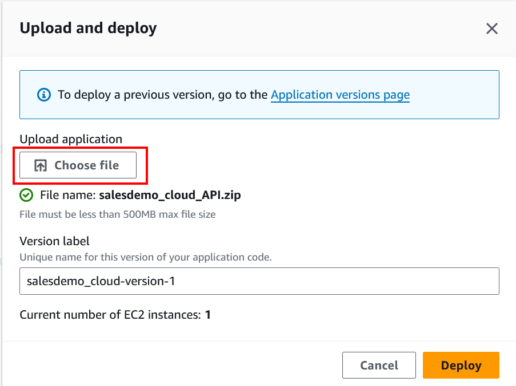Select the Choose file upload control
The image size is (516, 386).
[78, 165]
